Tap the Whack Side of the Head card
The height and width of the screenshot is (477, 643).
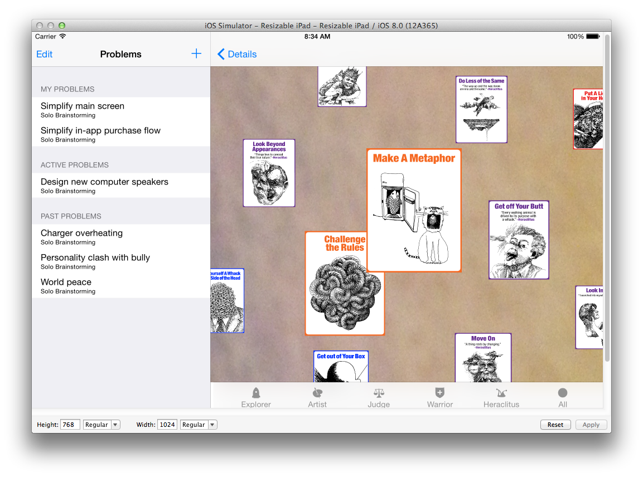coord(227,300)
